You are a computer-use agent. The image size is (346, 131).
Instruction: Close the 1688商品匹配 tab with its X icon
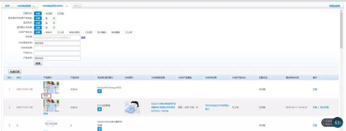click(x=67, y=6)
